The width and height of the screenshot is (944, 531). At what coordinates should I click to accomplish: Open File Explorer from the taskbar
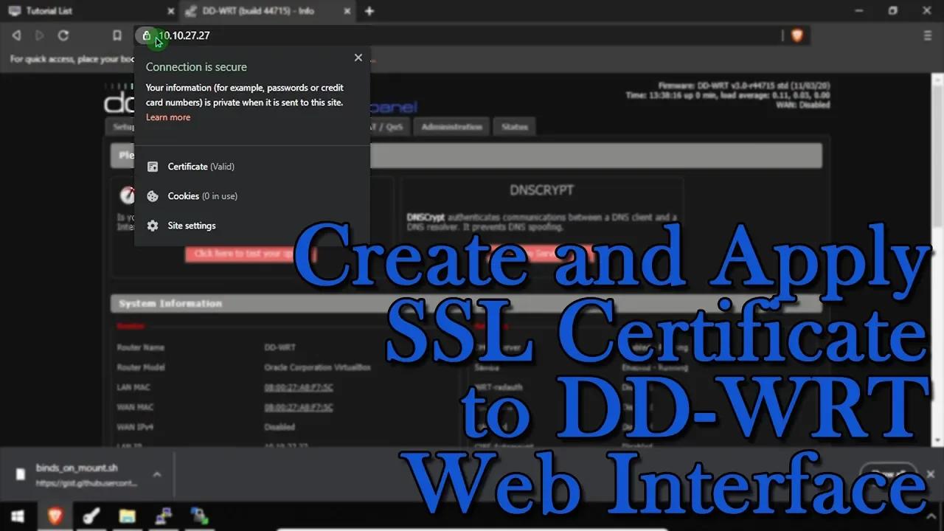(x=127, y=516)
